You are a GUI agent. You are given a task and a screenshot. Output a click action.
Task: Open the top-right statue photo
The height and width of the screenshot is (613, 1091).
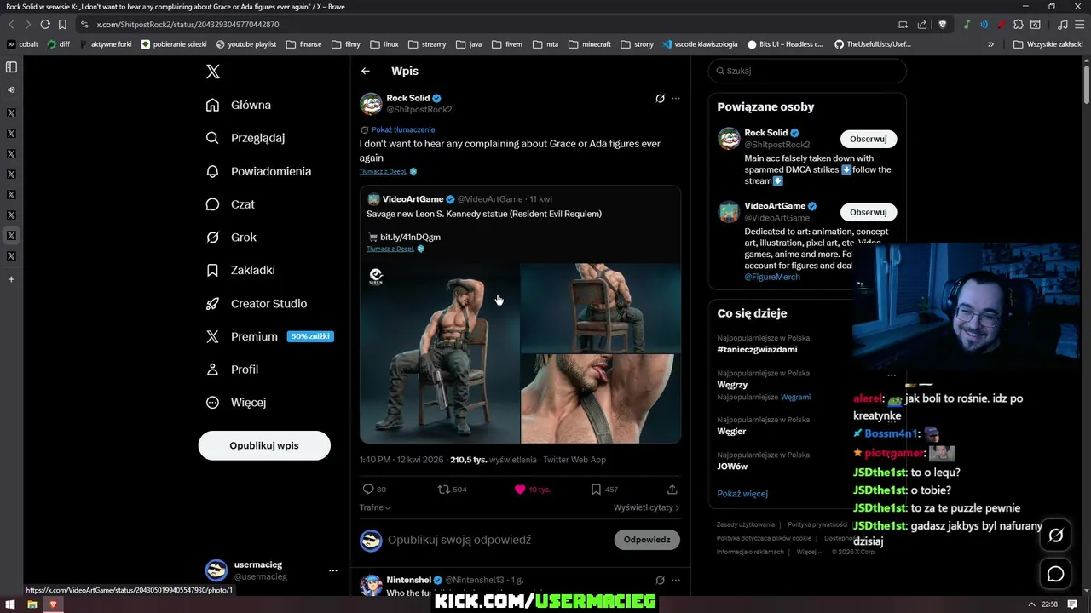pos(601,307)
